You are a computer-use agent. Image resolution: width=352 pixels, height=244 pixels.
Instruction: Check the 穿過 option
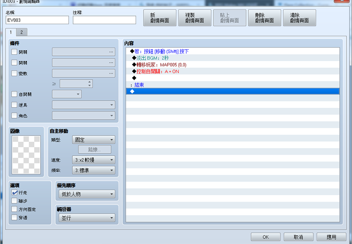[14, 217]
